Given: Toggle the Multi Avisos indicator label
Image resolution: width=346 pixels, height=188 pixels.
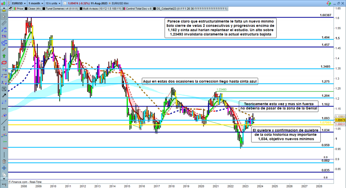Looking at the screenshot, I should click(x=101, y=9).
